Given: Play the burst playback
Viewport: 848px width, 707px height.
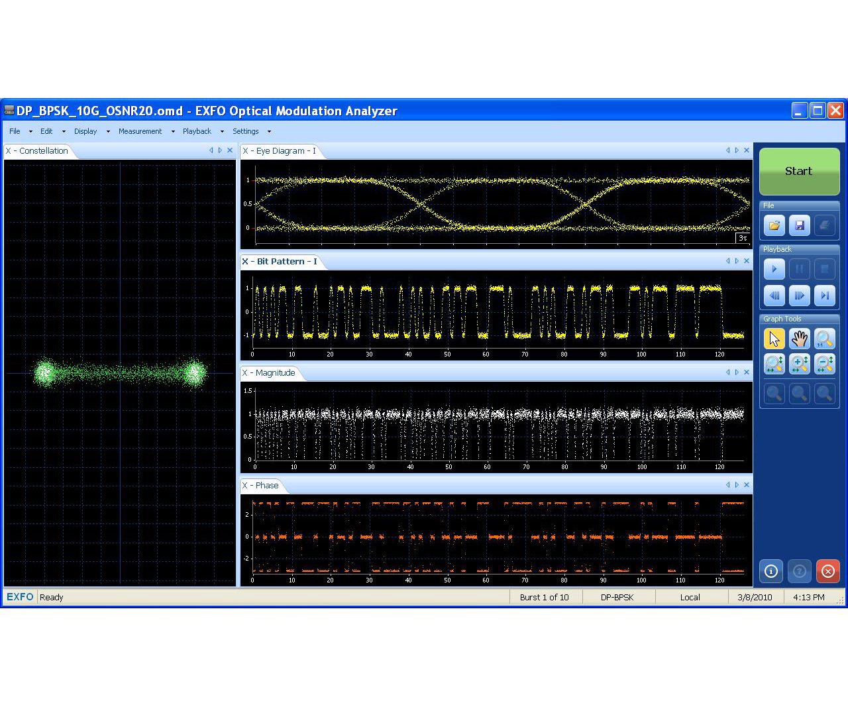Looking at the screenshot, I should (x=774, y=268).
